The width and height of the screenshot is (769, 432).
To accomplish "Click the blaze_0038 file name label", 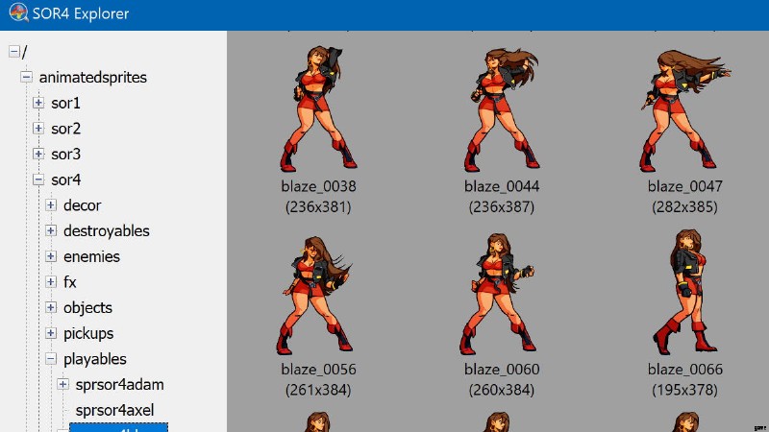I will [318, 186].
